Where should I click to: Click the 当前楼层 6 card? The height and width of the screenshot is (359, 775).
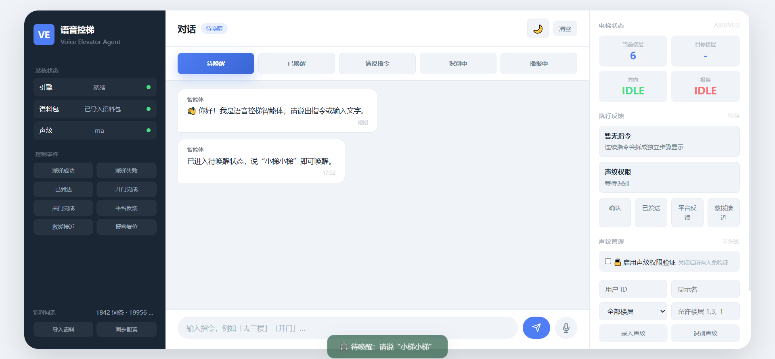[x=633, y=51]
